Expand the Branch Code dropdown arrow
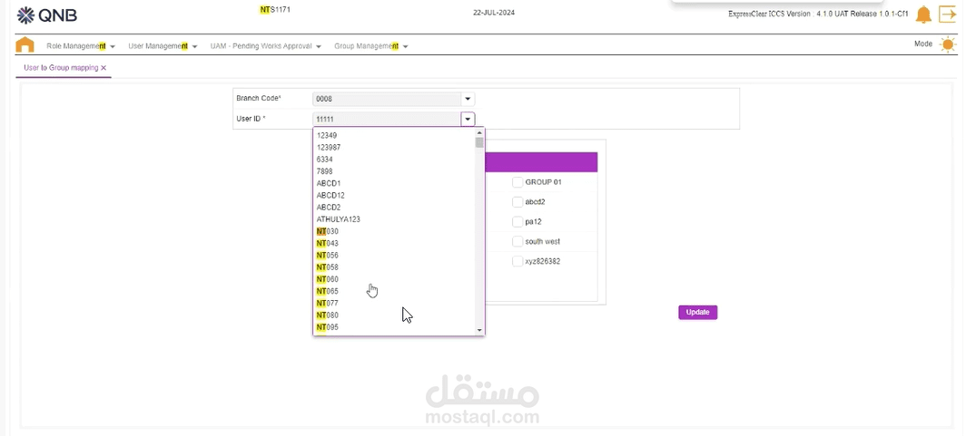This screenshot has height=436, width=966. pyautogui.click(x=468, y=99)
